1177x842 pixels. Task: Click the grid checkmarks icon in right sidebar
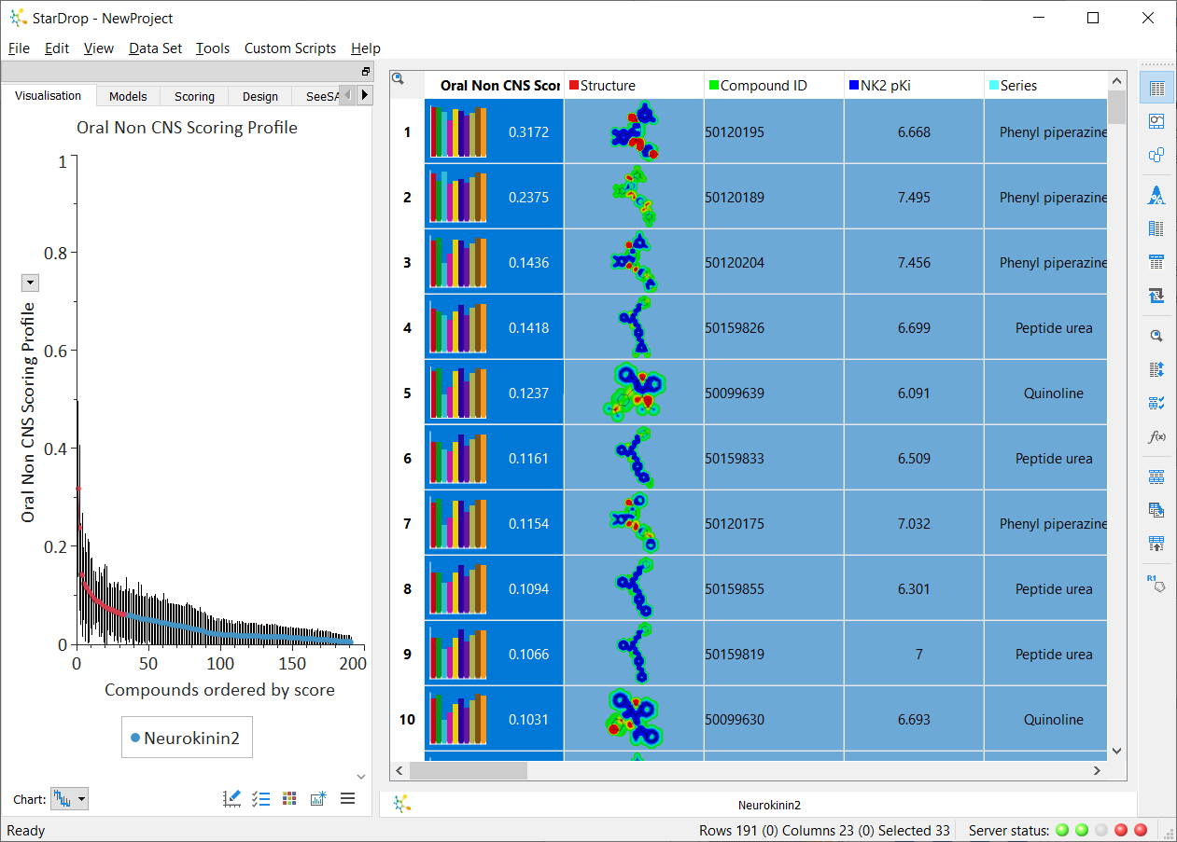(x=1157, y=403)
